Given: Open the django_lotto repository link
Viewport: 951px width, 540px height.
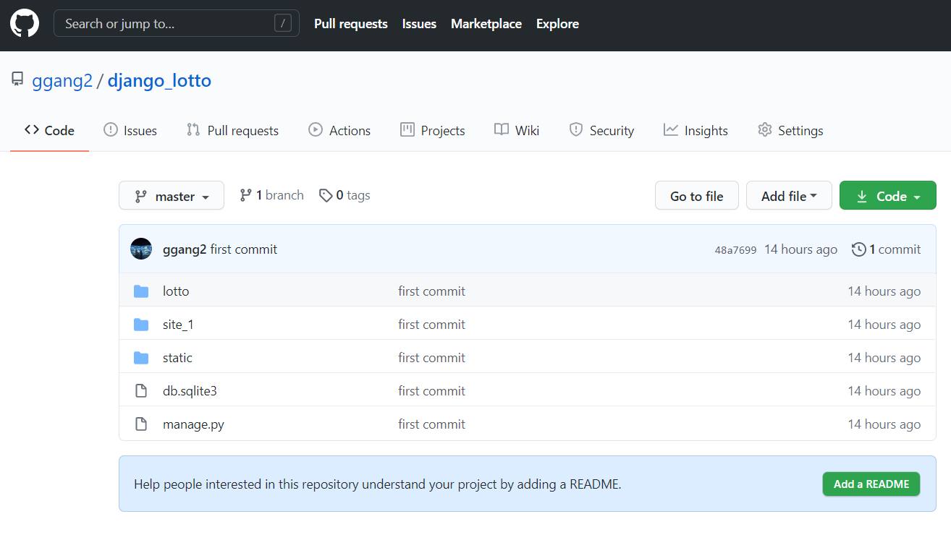Looking at the screenshot, I should click(x=159, y=80).
